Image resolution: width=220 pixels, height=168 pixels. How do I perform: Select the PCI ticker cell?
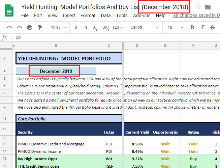[x=109, y=144]
